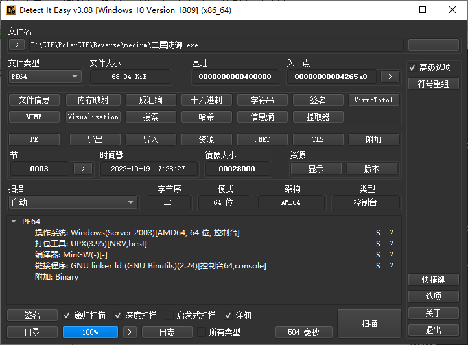468x345 pixels.
Task: Collapse the PE64 tree node
Action: click(14, 221)
